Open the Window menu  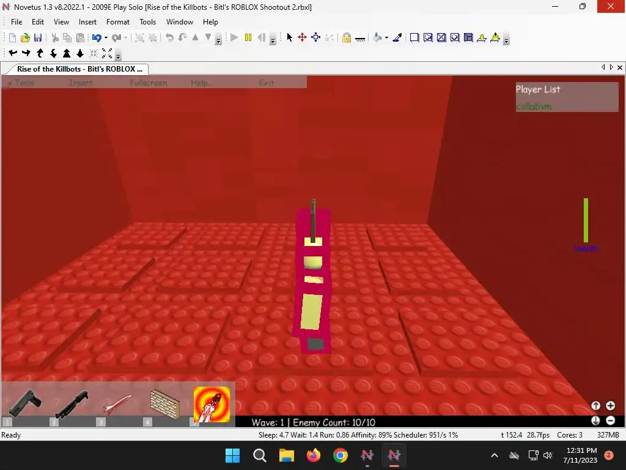point(180,22)
